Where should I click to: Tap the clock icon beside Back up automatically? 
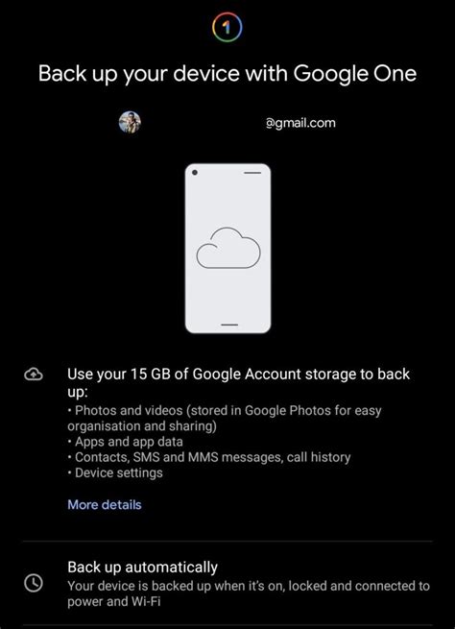tap(34, 583)
